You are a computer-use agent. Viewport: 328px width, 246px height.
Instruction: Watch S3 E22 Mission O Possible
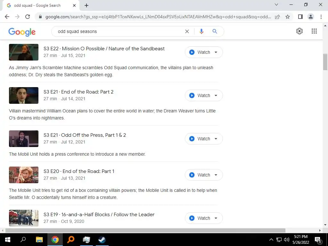(x=200, y=52)
